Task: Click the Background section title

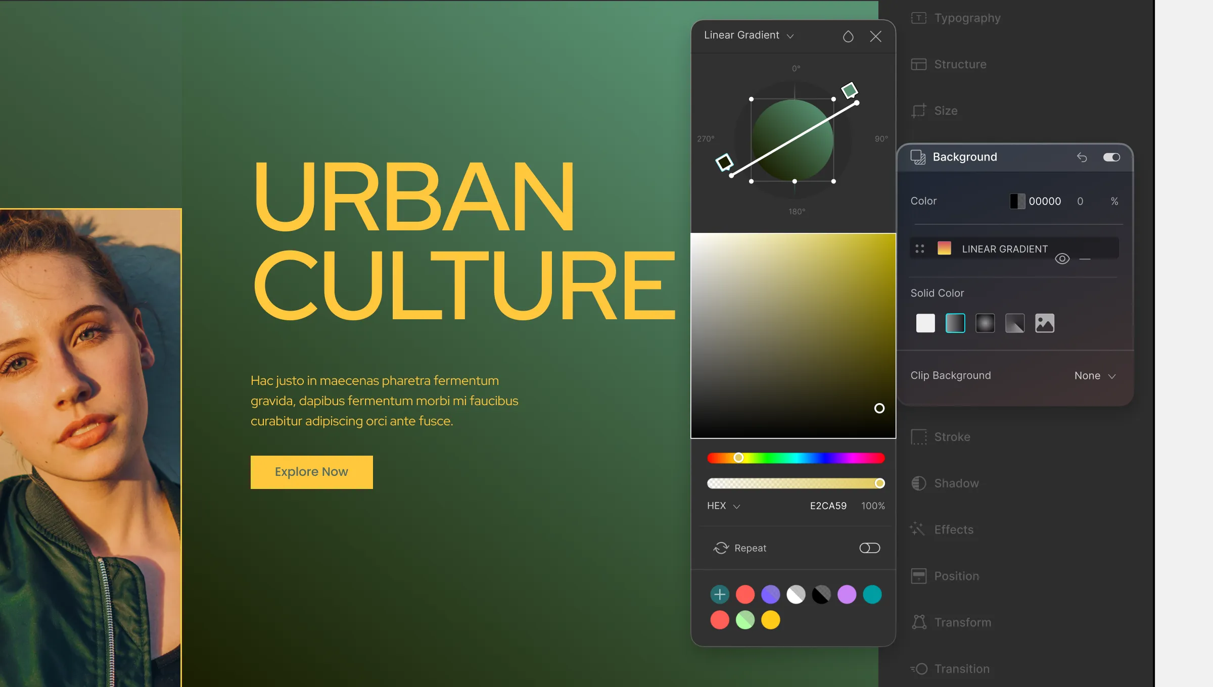Action: (965, 157)
